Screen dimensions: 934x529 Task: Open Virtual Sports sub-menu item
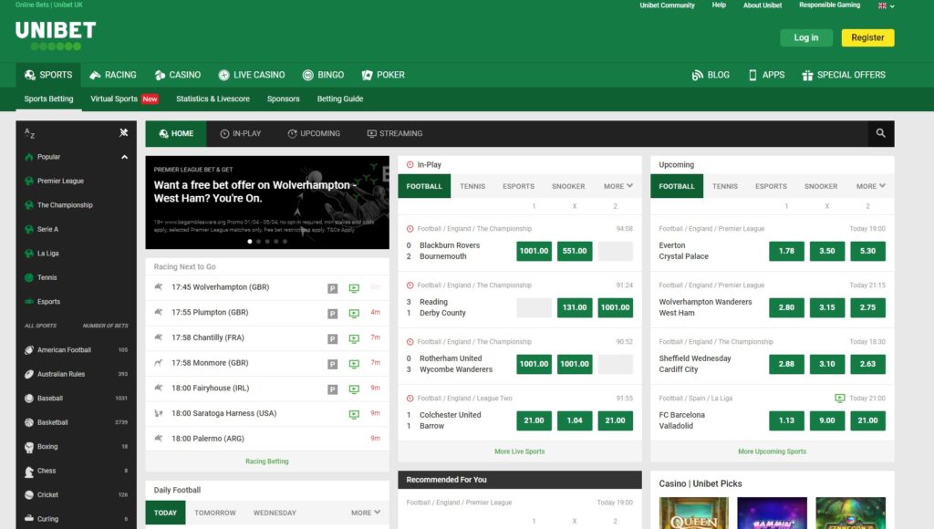coord(124,99)
